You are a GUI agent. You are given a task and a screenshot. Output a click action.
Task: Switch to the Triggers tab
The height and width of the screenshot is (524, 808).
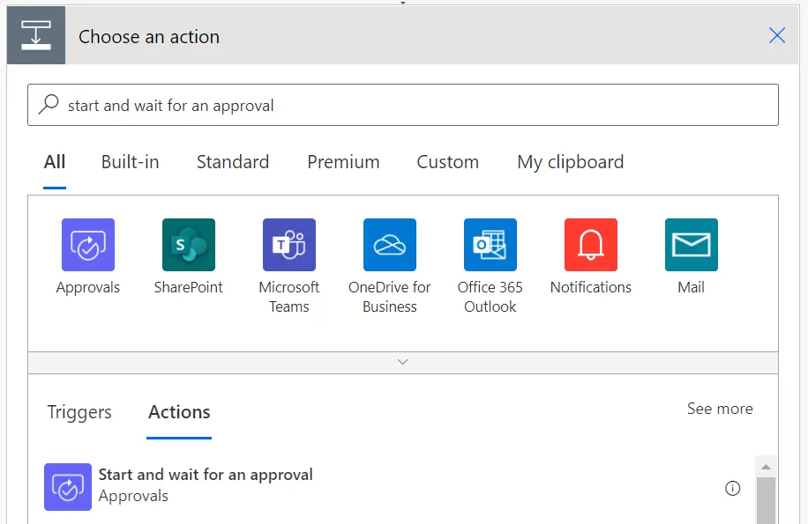[x=79, y=412]
